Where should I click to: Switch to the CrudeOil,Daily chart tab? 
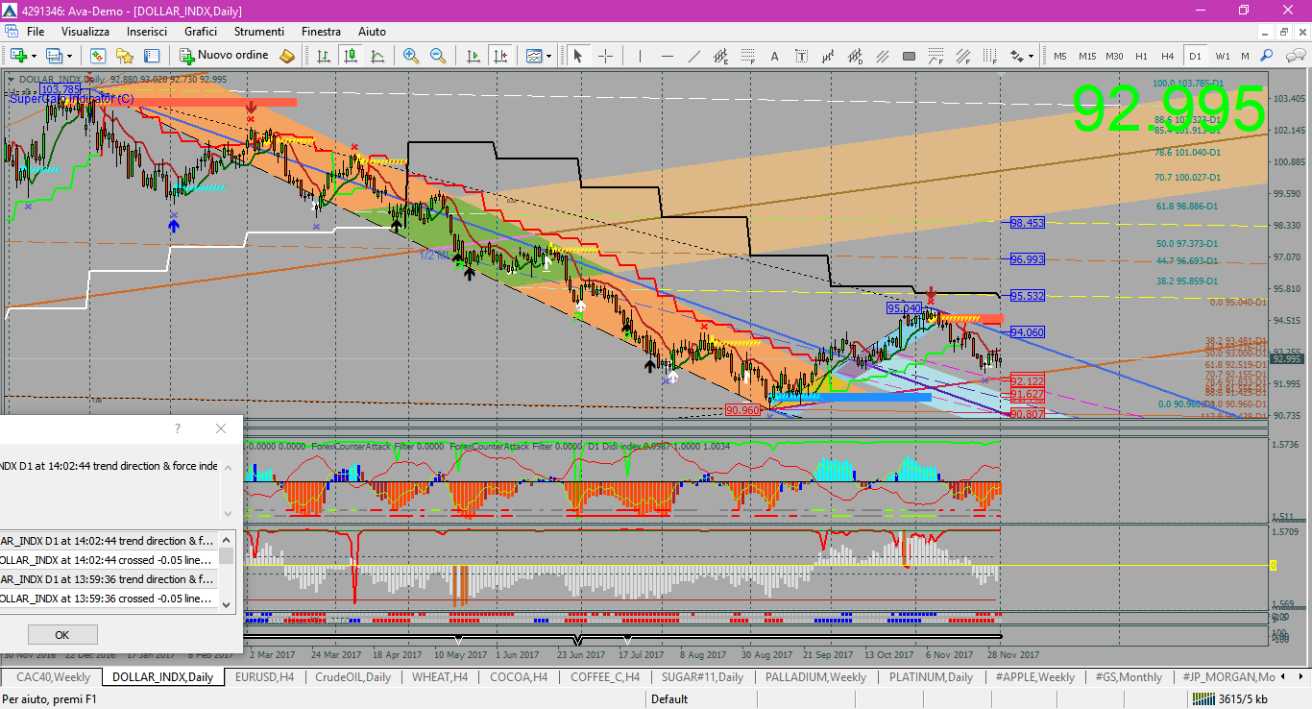353,677
